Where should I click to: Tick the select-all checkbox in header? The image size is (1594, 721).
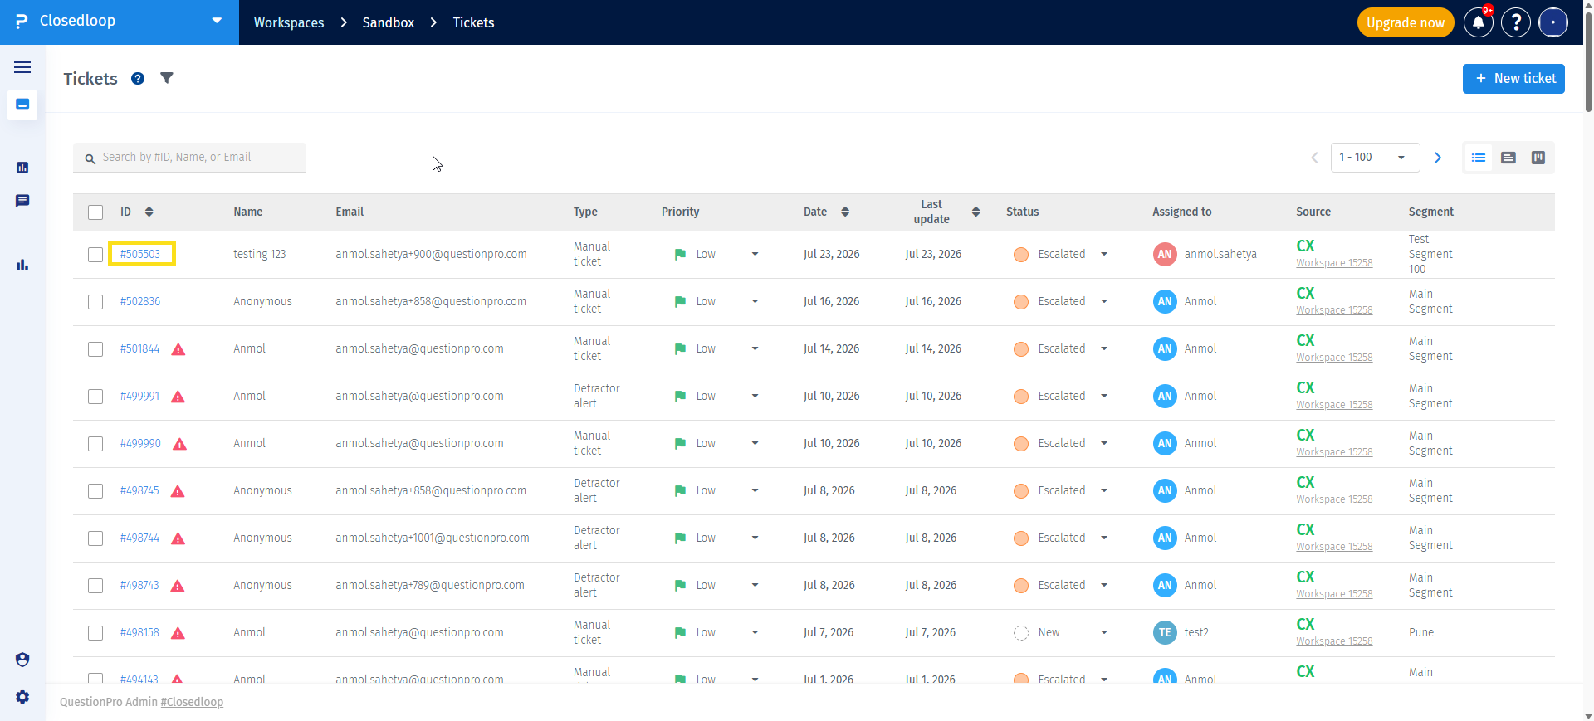[x=95, y=212]
